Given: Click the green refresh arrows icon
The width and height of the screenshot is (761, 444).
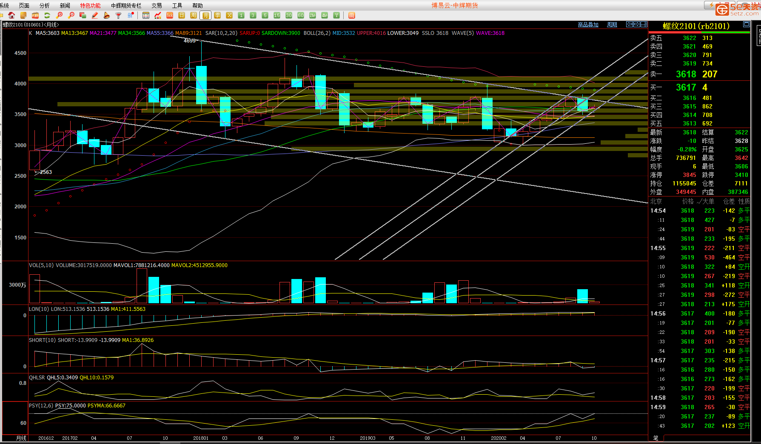Looking at the screenshot, I should (x=47, y=15).
